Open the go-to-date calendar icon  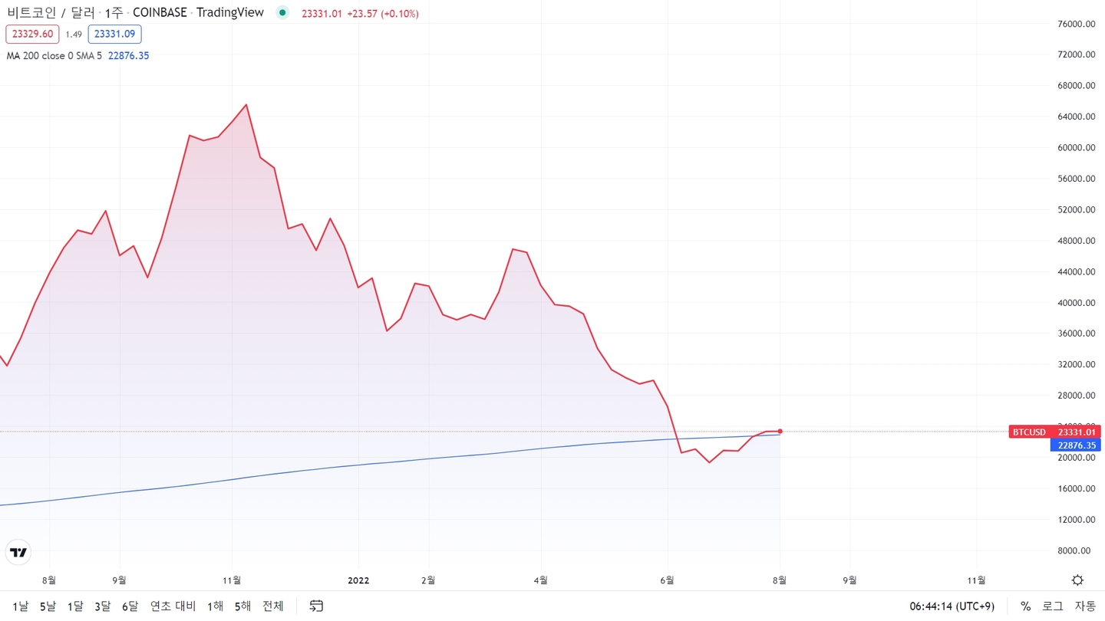pos(316,606)
